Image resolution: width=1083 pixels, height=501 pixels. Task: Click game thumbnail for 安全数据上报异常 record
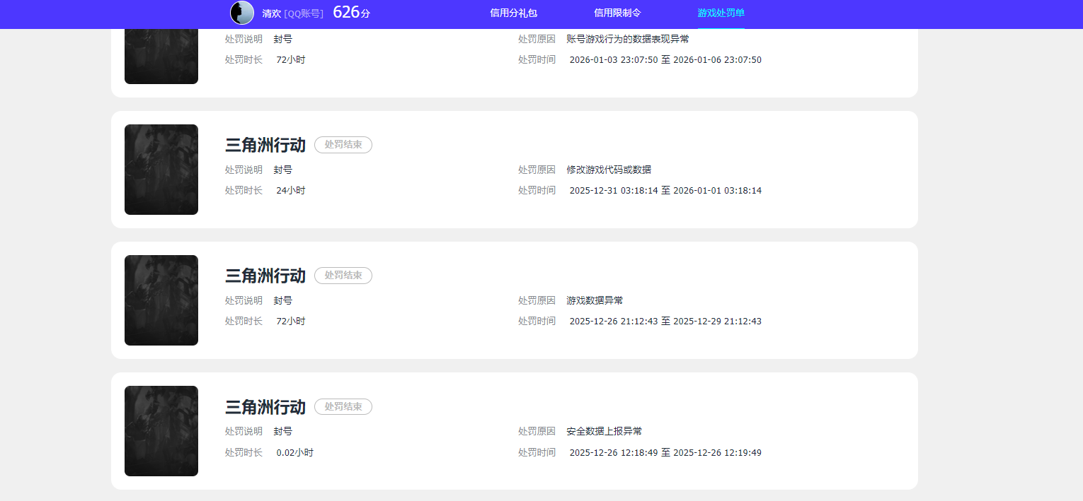161,431
